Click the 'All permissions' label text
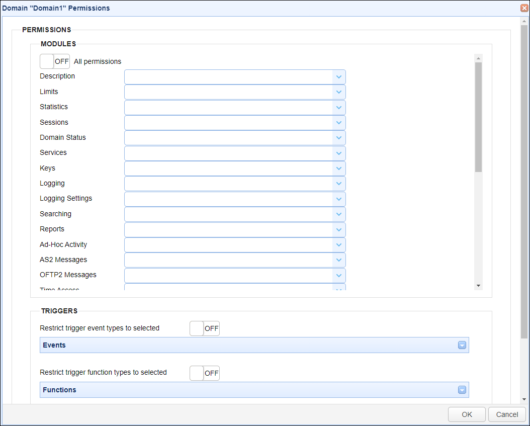The image size is (530, 426). [98, 61]
